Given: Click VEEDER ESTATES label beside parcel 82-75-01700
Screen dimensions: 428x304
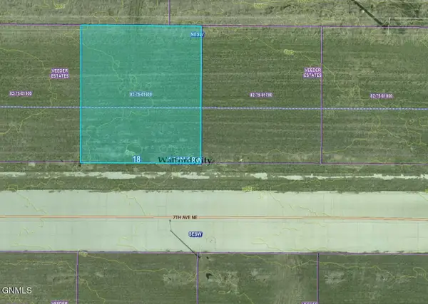Looking at the screenshot, I should (312, 73).
